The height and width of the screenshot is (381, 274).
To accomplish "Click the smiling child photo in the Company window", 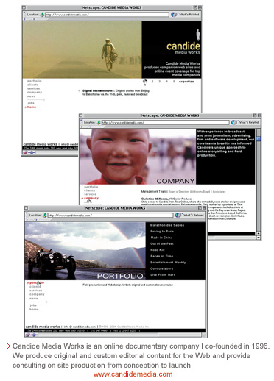I will (x=138, y=157).
